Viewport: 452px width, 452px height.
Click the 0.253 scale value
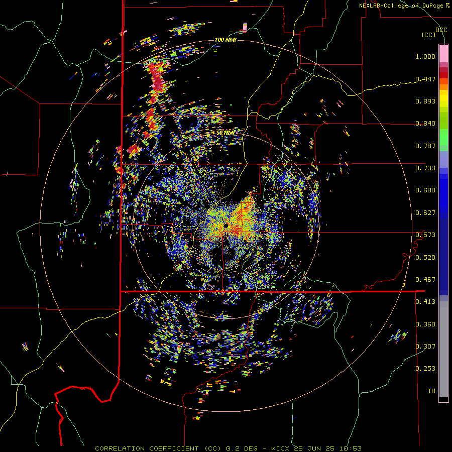click(x=425, y=369)
